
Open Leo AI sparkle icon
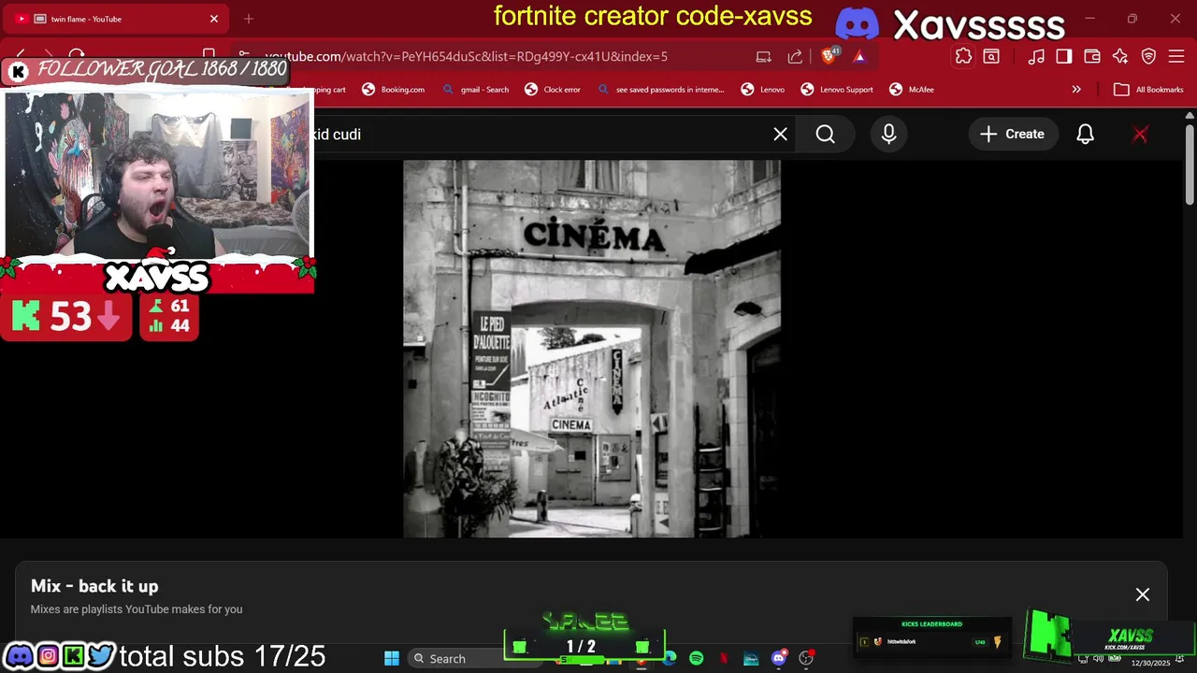coord(1120,56)
